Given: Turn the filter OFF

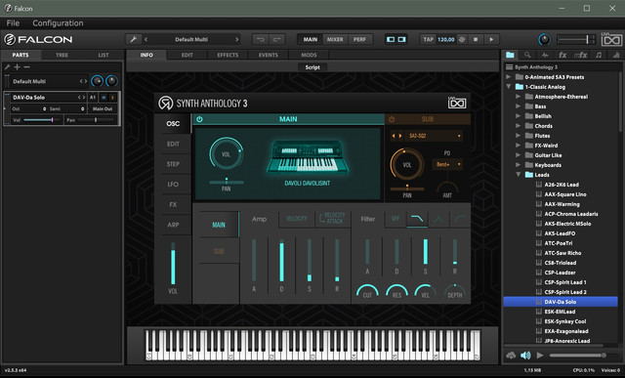Looking at the screenshot, I should click(x=396, y=219).
